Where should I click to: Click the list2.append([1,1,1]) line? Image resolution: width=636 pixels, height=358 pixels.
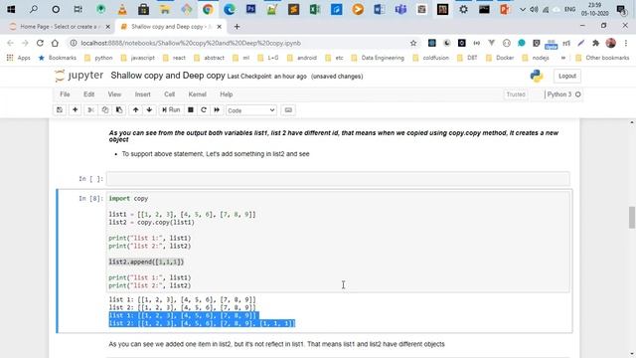[x=146, y=262]
